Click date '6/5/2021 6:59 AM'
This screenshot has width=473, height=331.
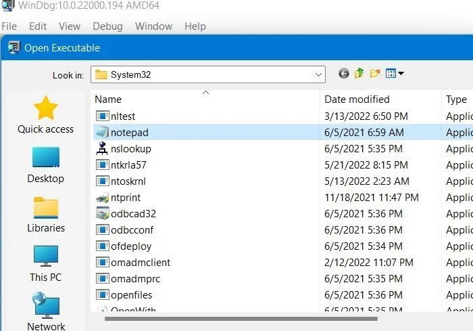[364, 133]
